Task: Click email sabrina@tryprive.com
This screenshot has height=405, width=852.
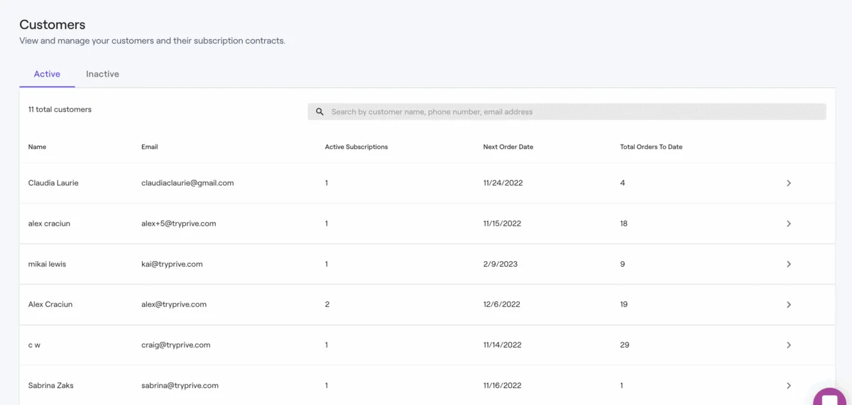Action: 180,385
